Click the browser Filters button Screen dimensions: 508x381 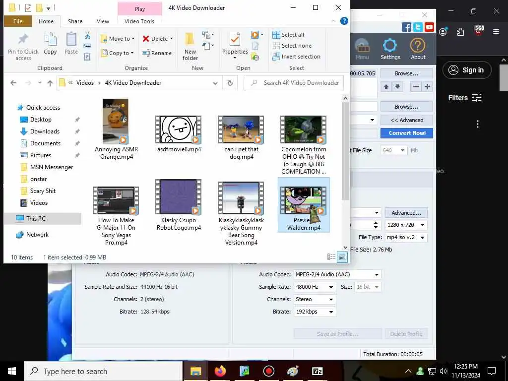pyautogui.click(x=464, y=98)
